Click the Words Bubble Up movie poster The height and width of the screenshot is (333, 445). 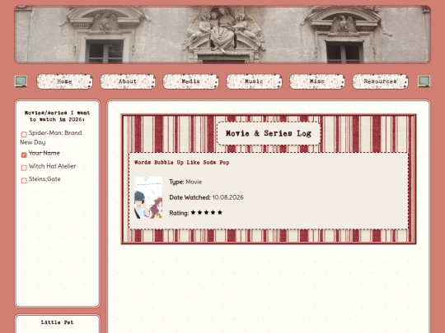[x=148, y=197]
